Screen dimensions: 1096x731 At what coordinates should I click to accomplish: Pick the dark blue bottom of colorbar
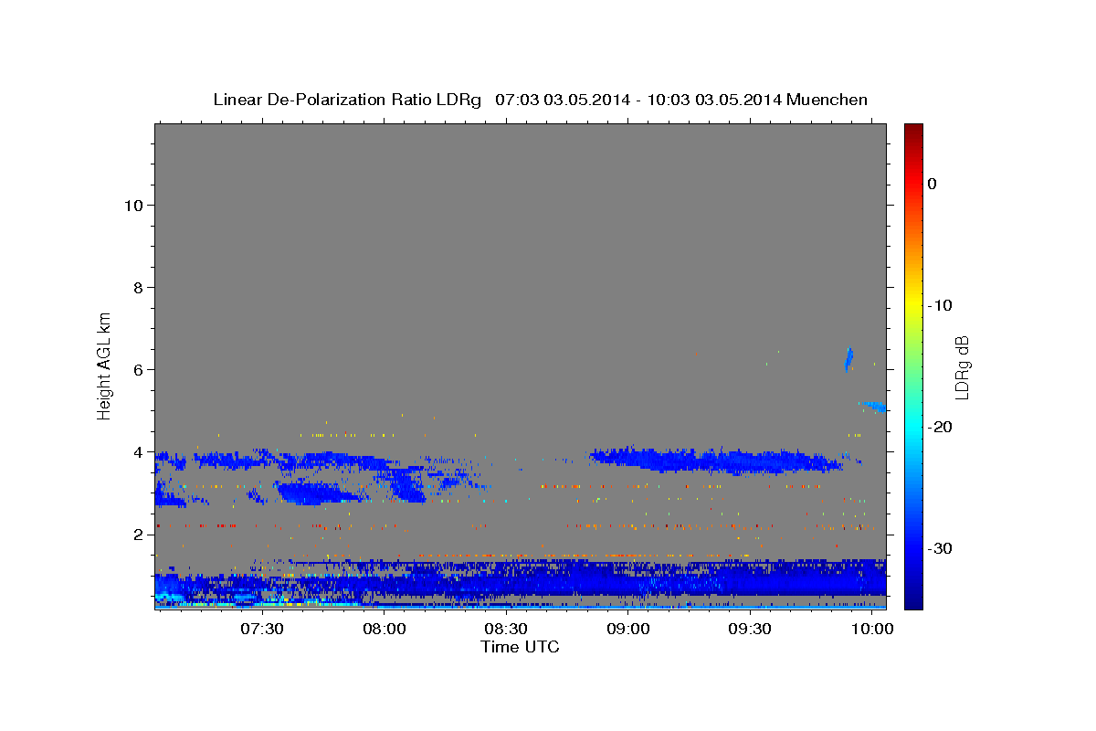coord(913,601)
